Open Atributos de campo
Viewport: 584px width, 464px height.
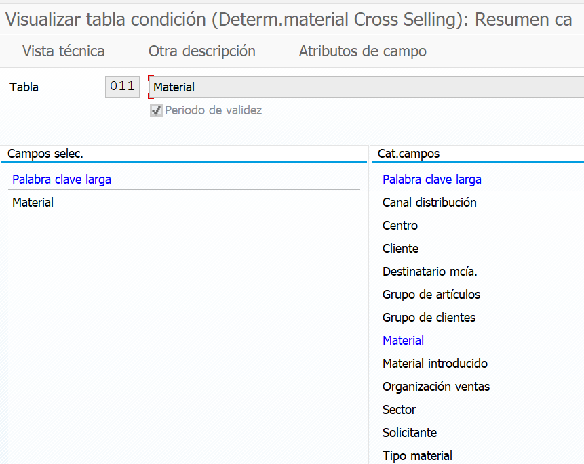[362, 51]
